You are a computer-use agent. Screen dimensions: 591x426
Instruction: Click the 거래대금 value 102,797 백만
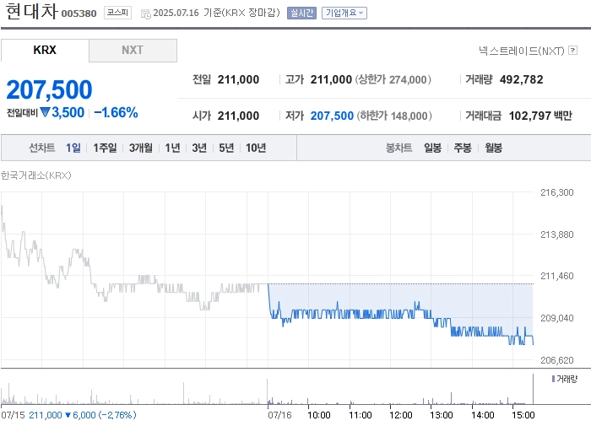pos(540,116)
